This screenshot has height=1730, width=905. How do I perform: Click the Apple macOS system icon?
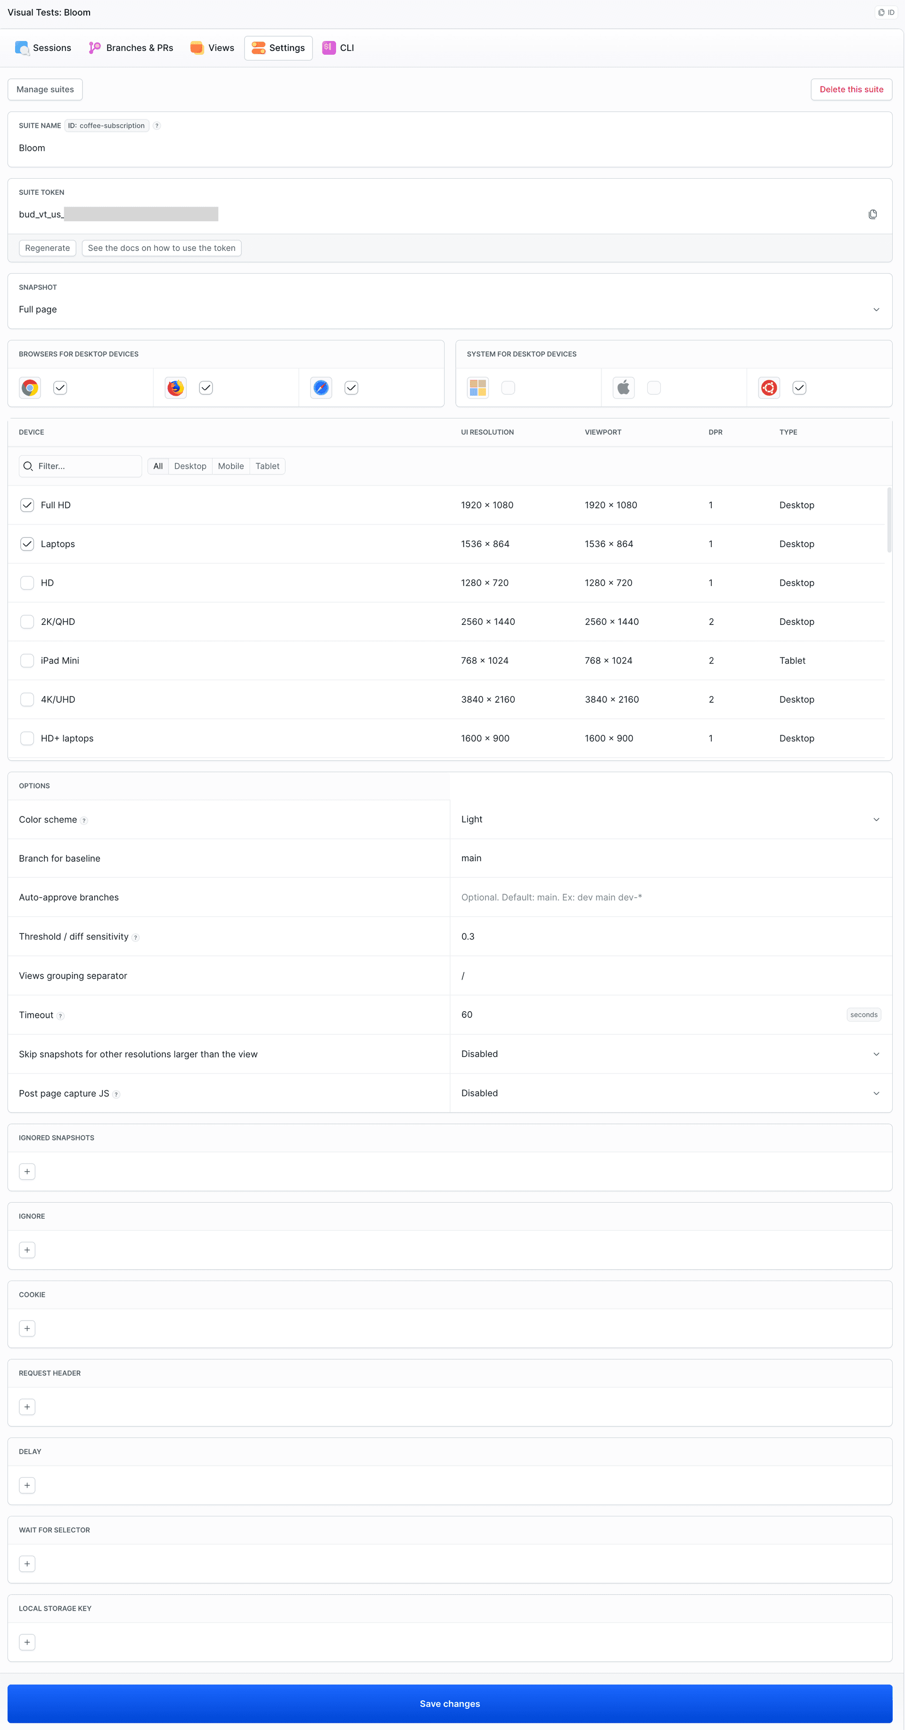pyautogui.click(x=623, y=388)
